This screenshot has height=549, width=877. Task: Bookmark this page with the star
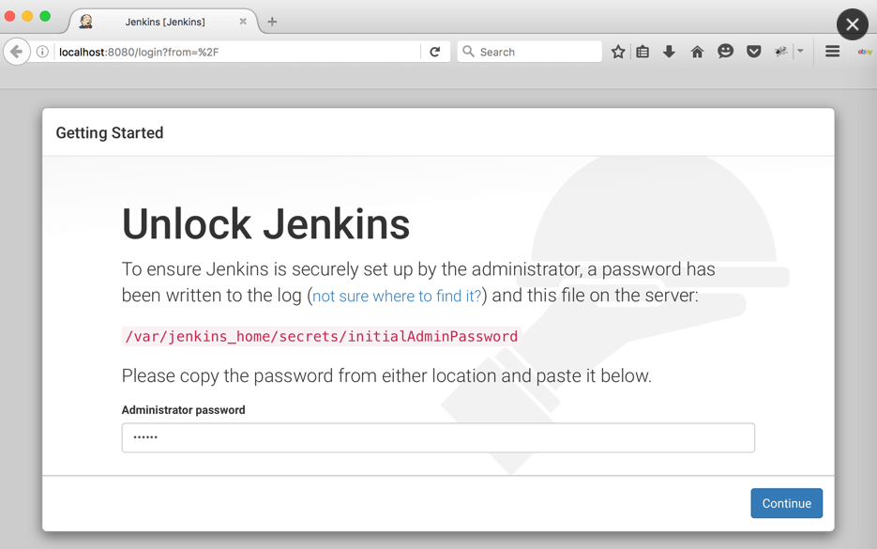(618, 52)
